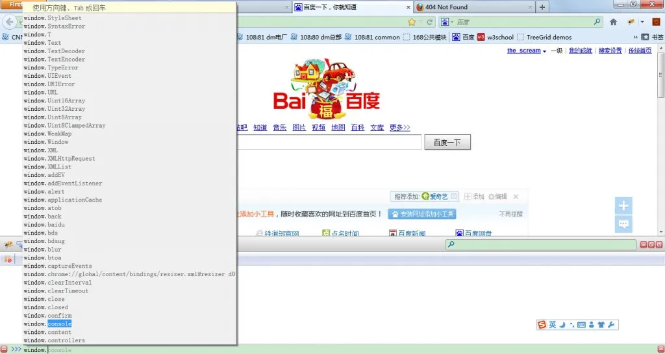Toggle Sogou punctuation mode
The width and height of the screenshot is (665, 354).
coord(572,325)
